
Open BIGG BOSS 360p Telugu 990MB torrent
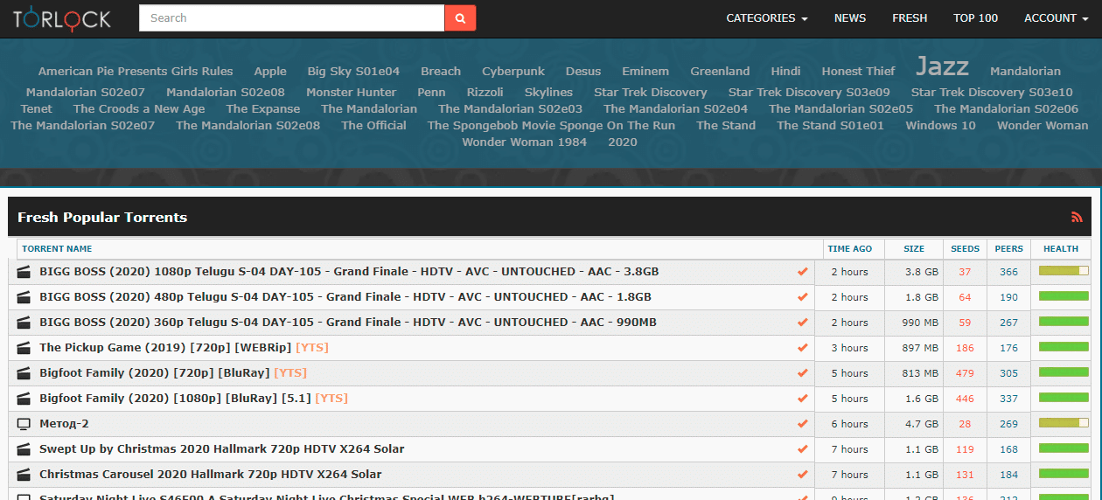click(348, 323)
